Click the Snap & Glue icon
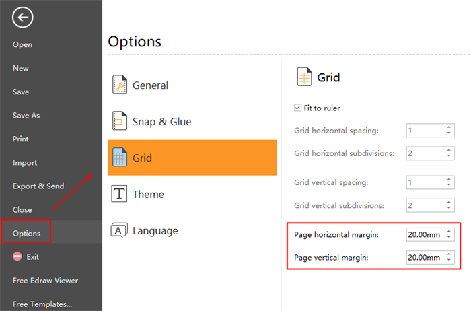The height and width of the screenshot is (311, 471). 120,122
